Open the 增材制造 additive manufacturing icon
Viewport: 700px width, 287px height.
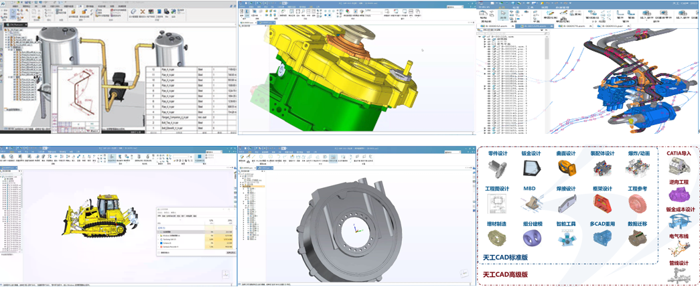(497, 237)
